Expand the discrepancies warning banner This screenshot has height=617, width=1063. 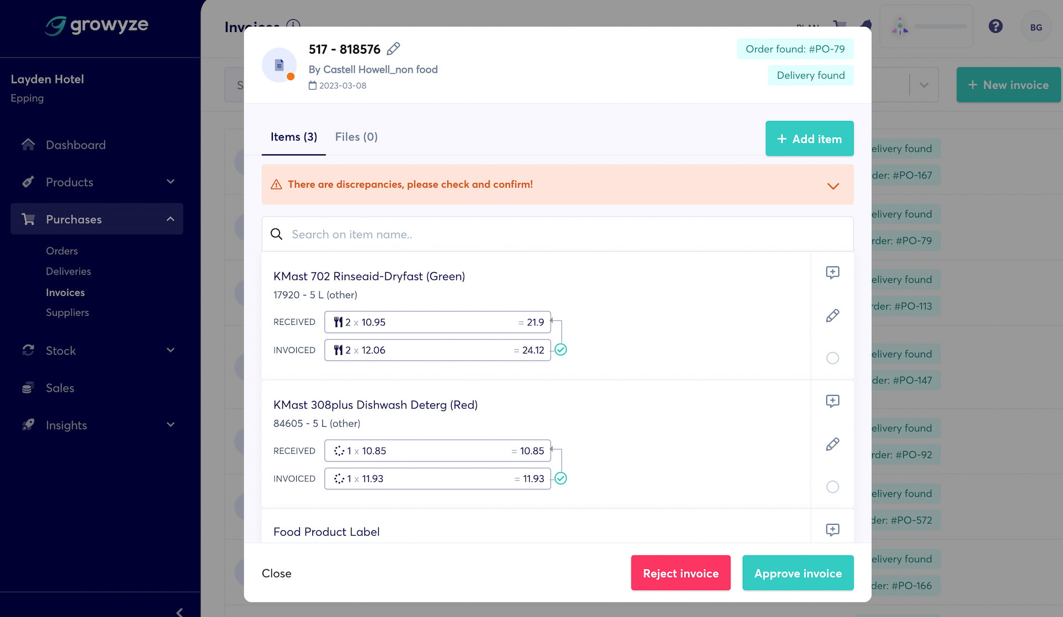833,185
